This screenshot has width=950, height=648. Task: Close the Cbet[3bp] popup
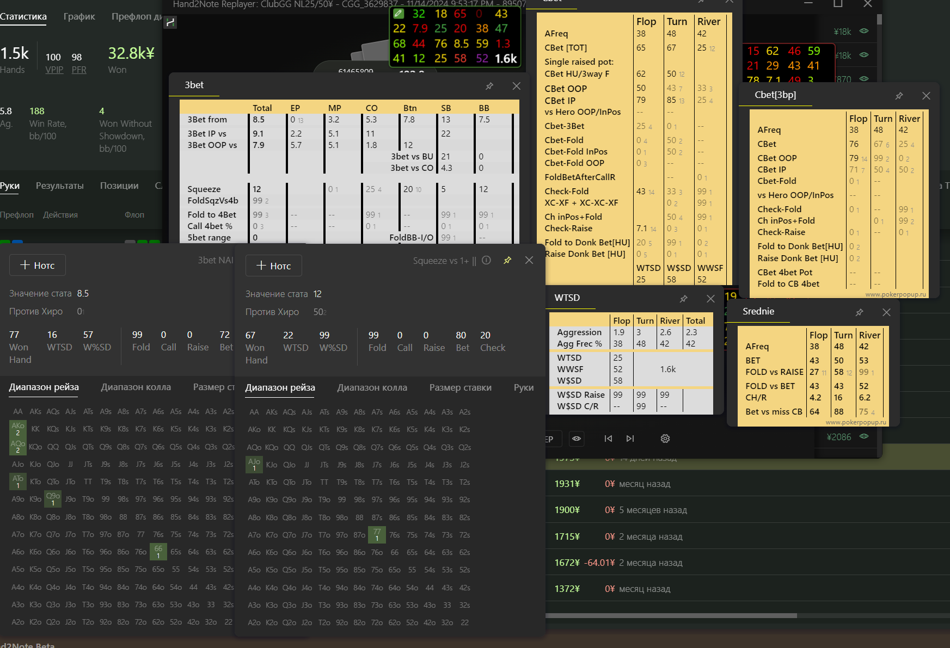pos(926,96)
